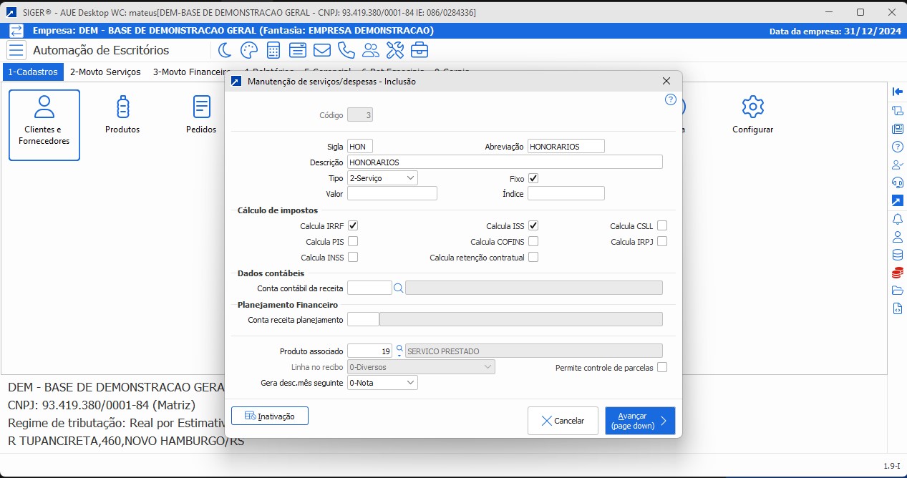Viewport: 907px width, 478px height.
Task: Uncheck the Fixo checkbox
Action: (x=533, y=178)
